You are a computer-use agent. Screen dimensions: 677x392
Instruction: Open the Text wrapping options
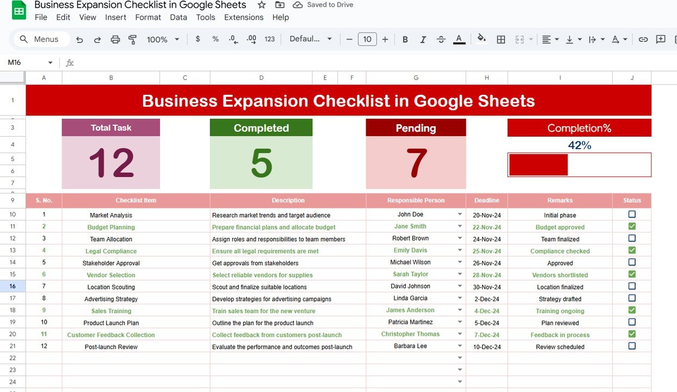tap(596, 39)
